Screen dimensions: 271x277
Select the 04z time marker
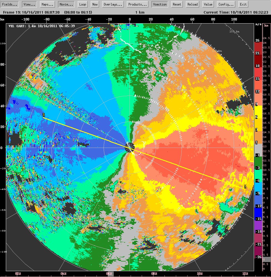64,274
